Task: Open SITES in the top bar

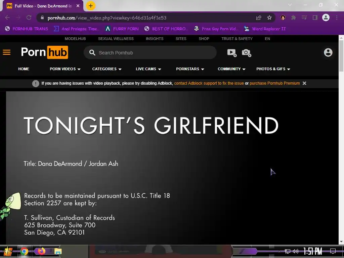Action: (x=181, y=39)
